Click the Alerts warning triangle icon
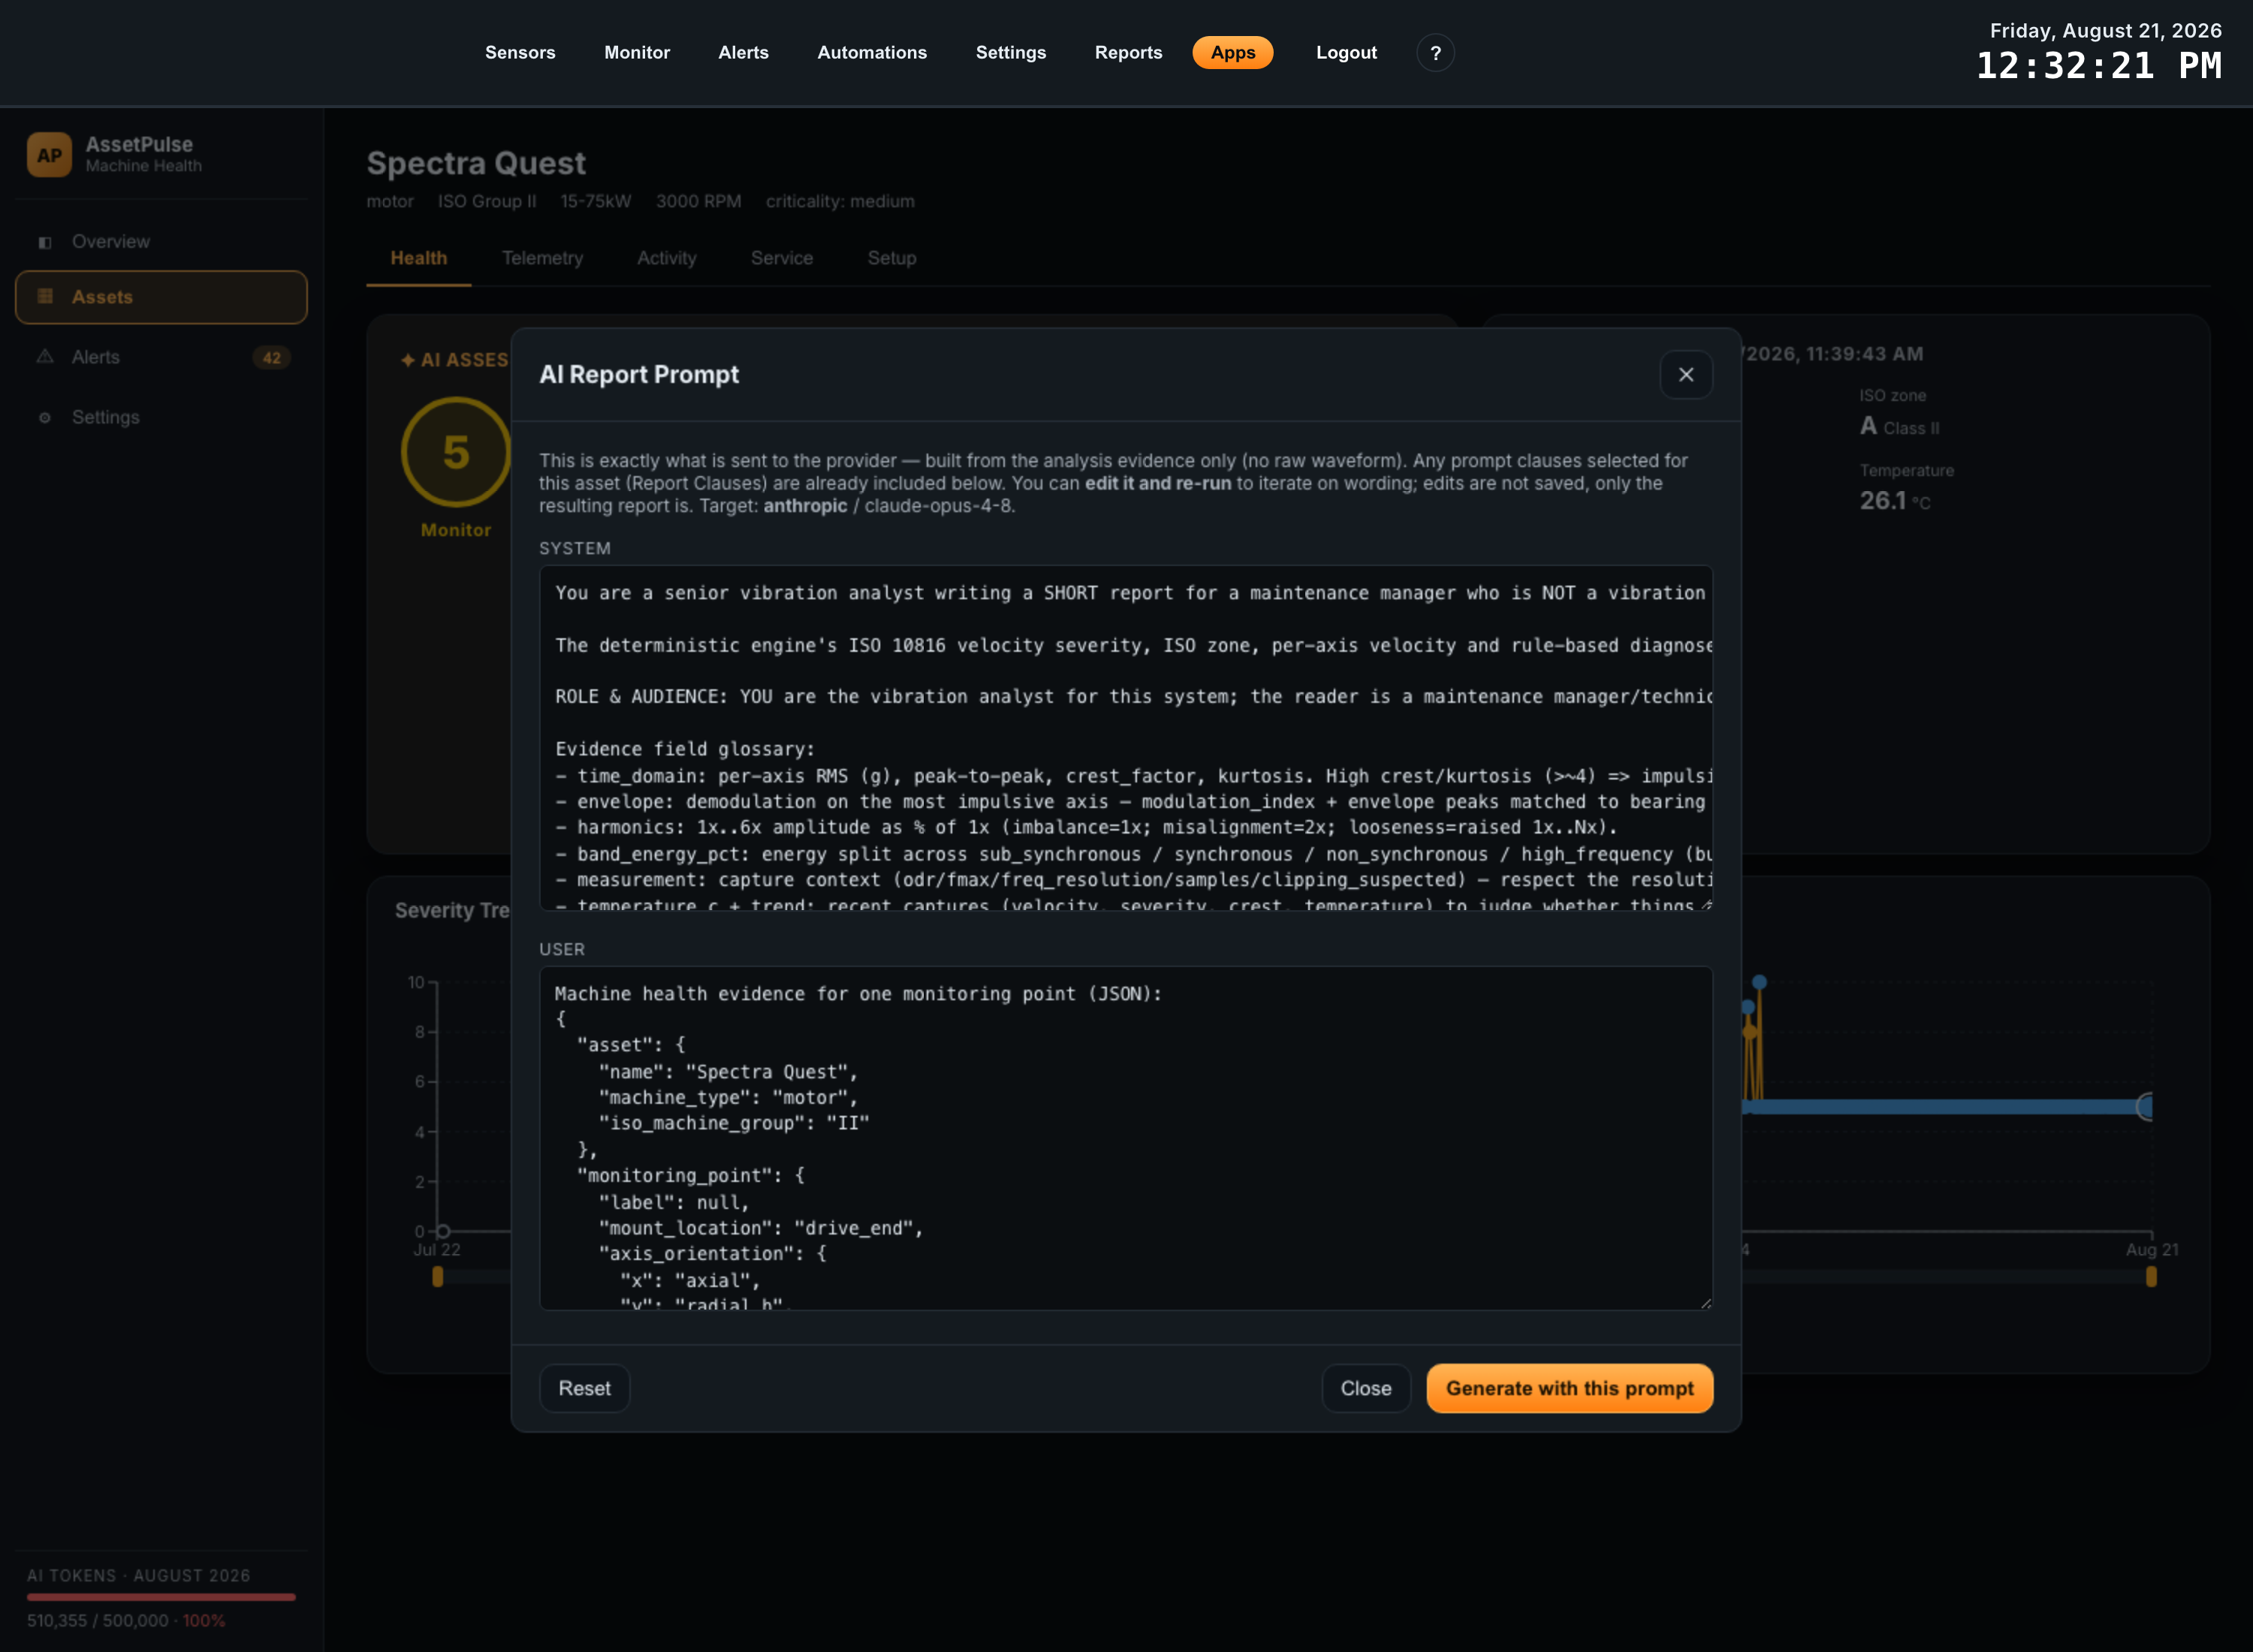The image size is (2253, 1652). [45, 357]
